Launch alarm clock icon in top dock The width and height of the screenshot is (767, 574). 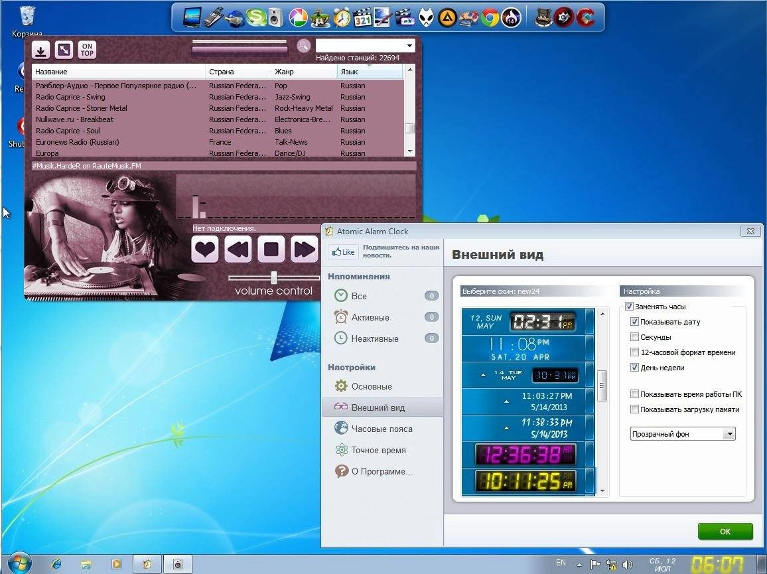342,18
